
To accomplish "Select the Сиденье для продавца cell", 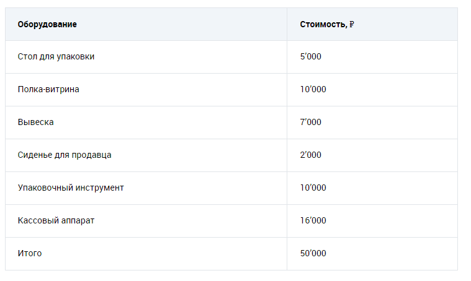I will (65, 155).
